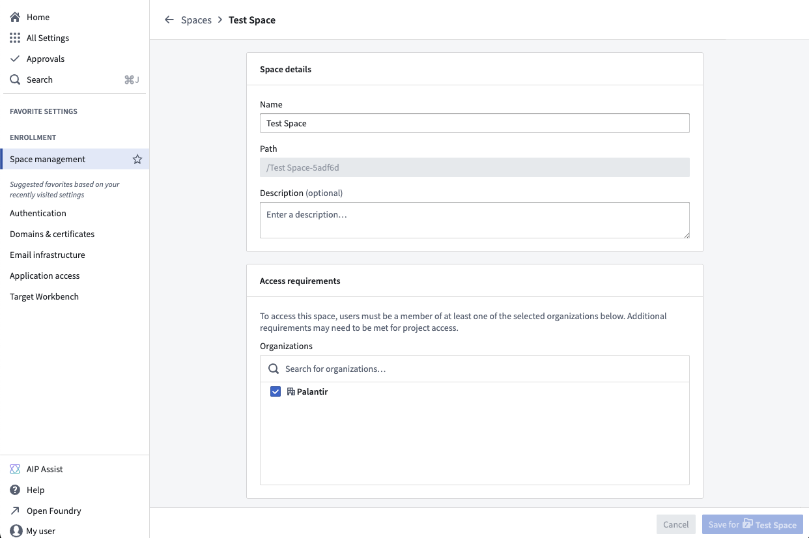Open Email infrastructure settings
The image size is (809, 538).
[48, 255]
